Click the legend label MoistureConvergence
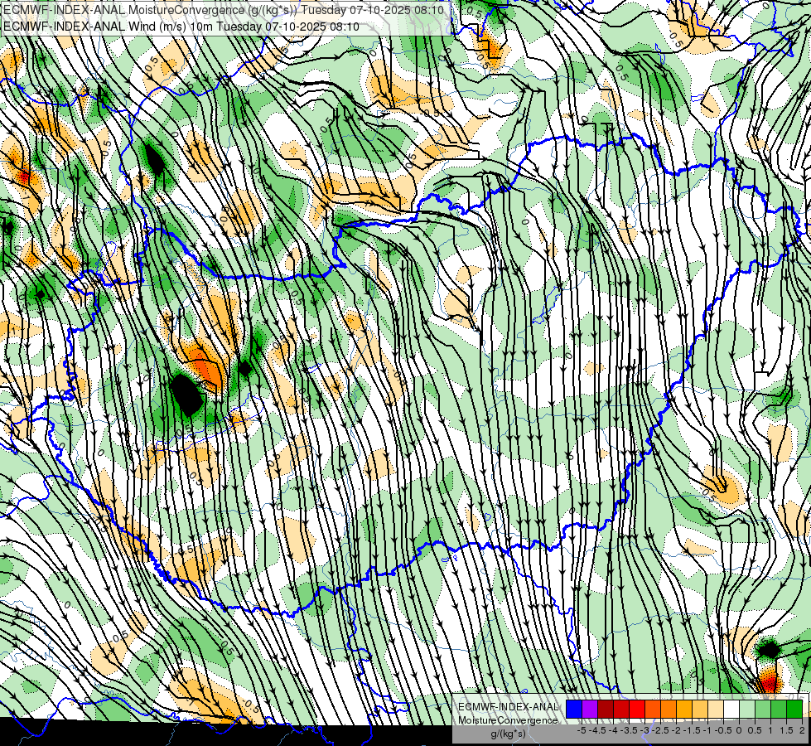811x746 pixels. 508,720
